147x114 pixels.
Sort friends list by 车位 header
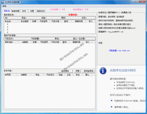pos(78,75)
